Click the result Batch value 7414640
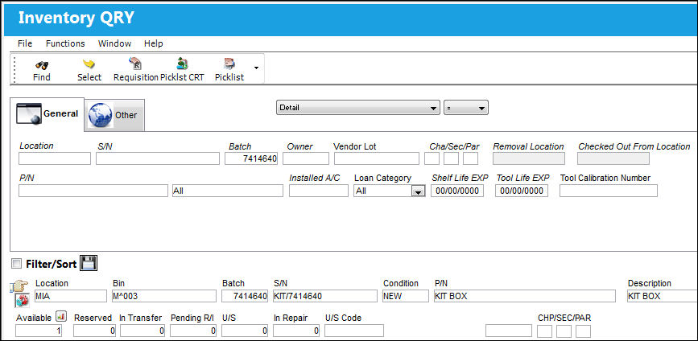 (246, 296)
